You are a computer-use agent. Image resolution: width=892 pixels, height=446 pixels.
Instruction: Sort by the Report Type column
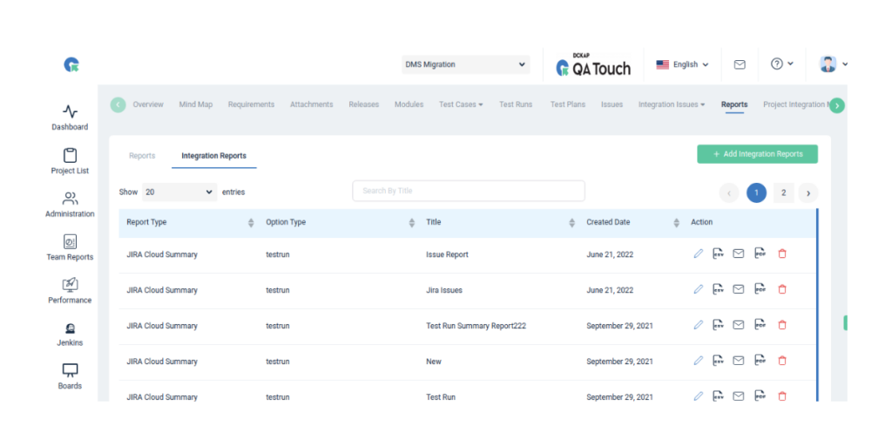(251, 223)
